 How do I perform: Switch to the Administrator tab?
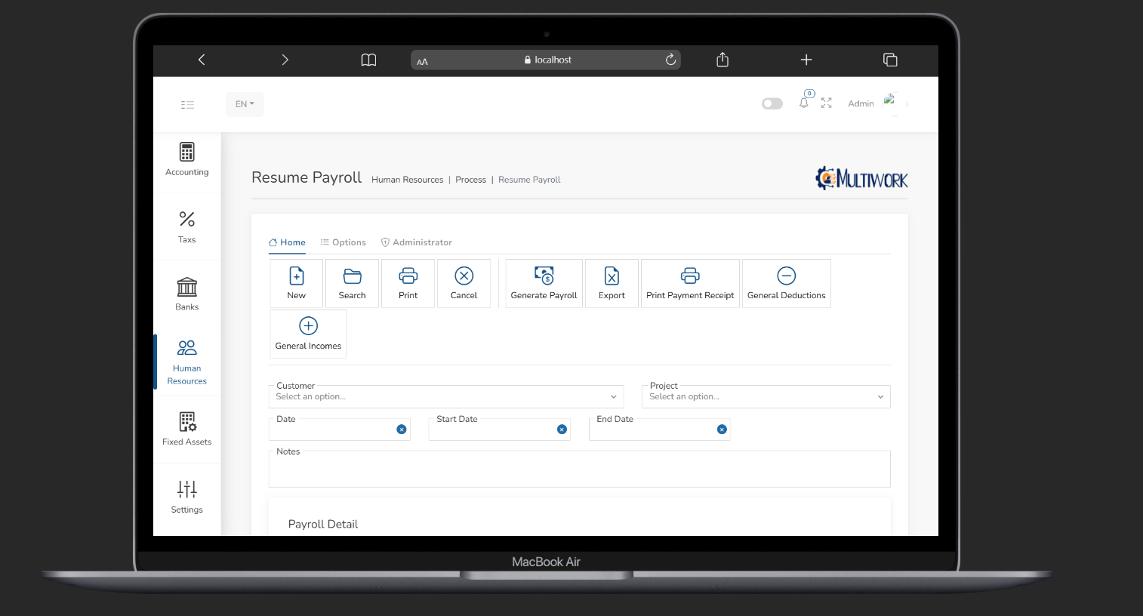(x=417, y=242)
